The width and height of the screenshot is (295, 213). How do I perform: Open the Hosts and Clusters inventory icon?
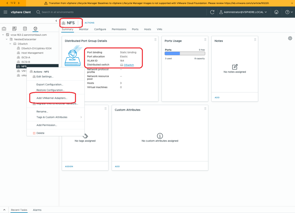coord(4,28)
